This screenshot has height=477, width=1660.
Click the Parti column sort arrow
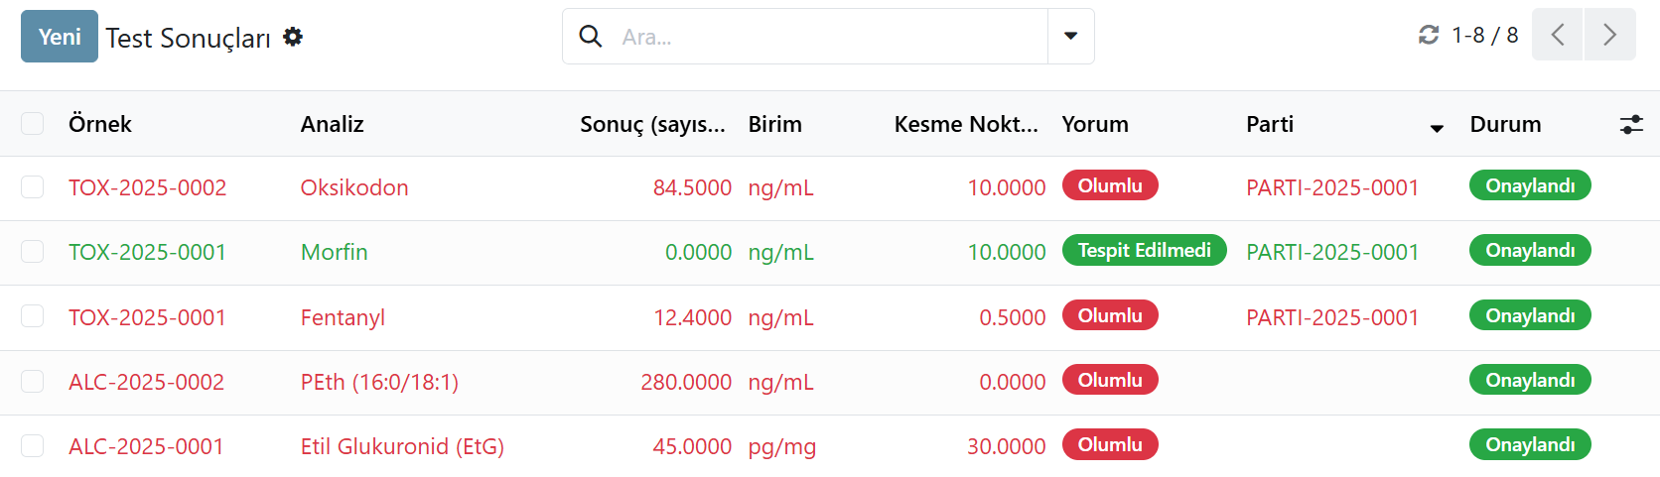point(1436,128)
